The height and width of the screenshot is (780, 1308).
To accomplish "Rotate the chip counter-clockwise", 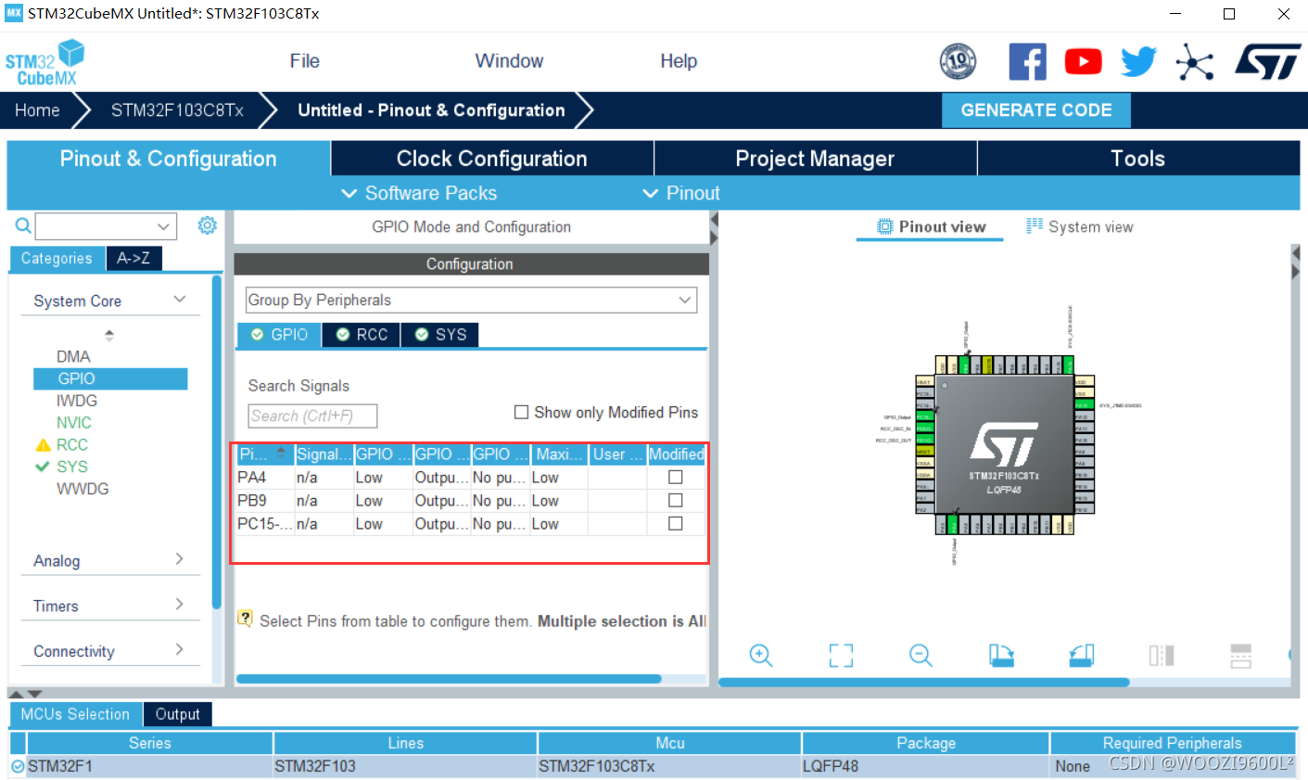I will (1082, 656).
